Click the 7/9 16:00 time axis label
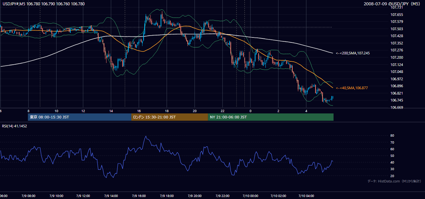 (x=139, y=196)
